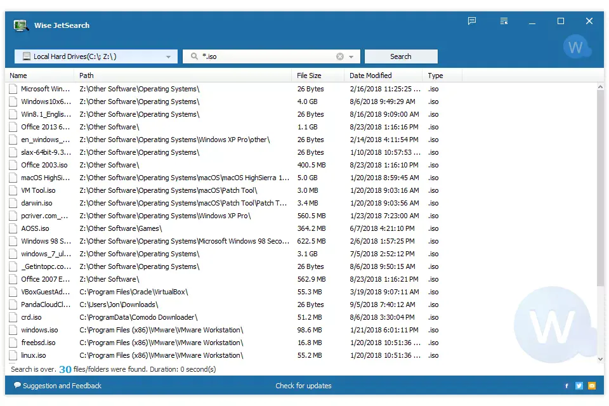
Task: Select the pcriver.com_... file name
Action: click(44, 216)
